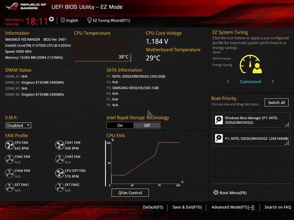This screenshot has width=294, height=220.
Task: Click SATA P3 SAMSUNG HD502HJ entry
Action: pos(133,88)
